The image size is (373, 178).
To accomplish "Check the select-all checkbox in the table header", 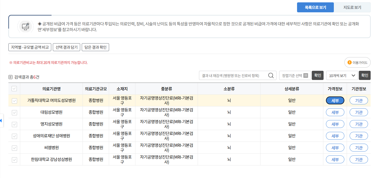I will point(14,89).
